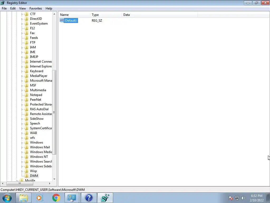Screen dimensions: 270x203
Task: Expand the Wisp key
Action: click(22, 171)
